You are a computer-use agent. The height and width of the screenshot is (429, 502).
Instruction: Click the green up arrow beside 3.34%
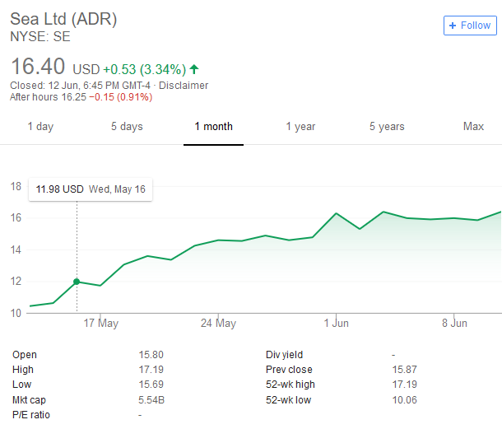click(x=194, y=69)
